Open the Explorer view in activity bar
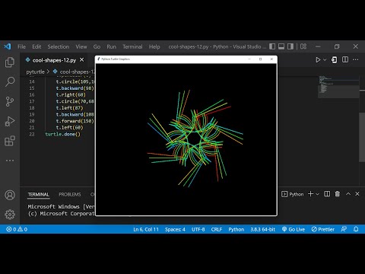 tap(10, 62)
